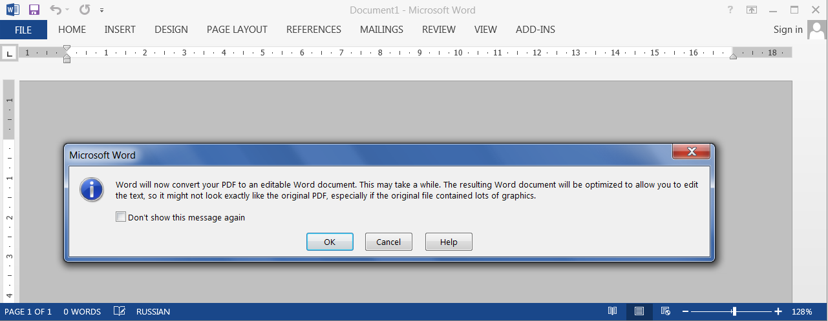Cancel the PDF conversion dialog
The height and width of the screenshot is (321, 828).
point(388,242)
